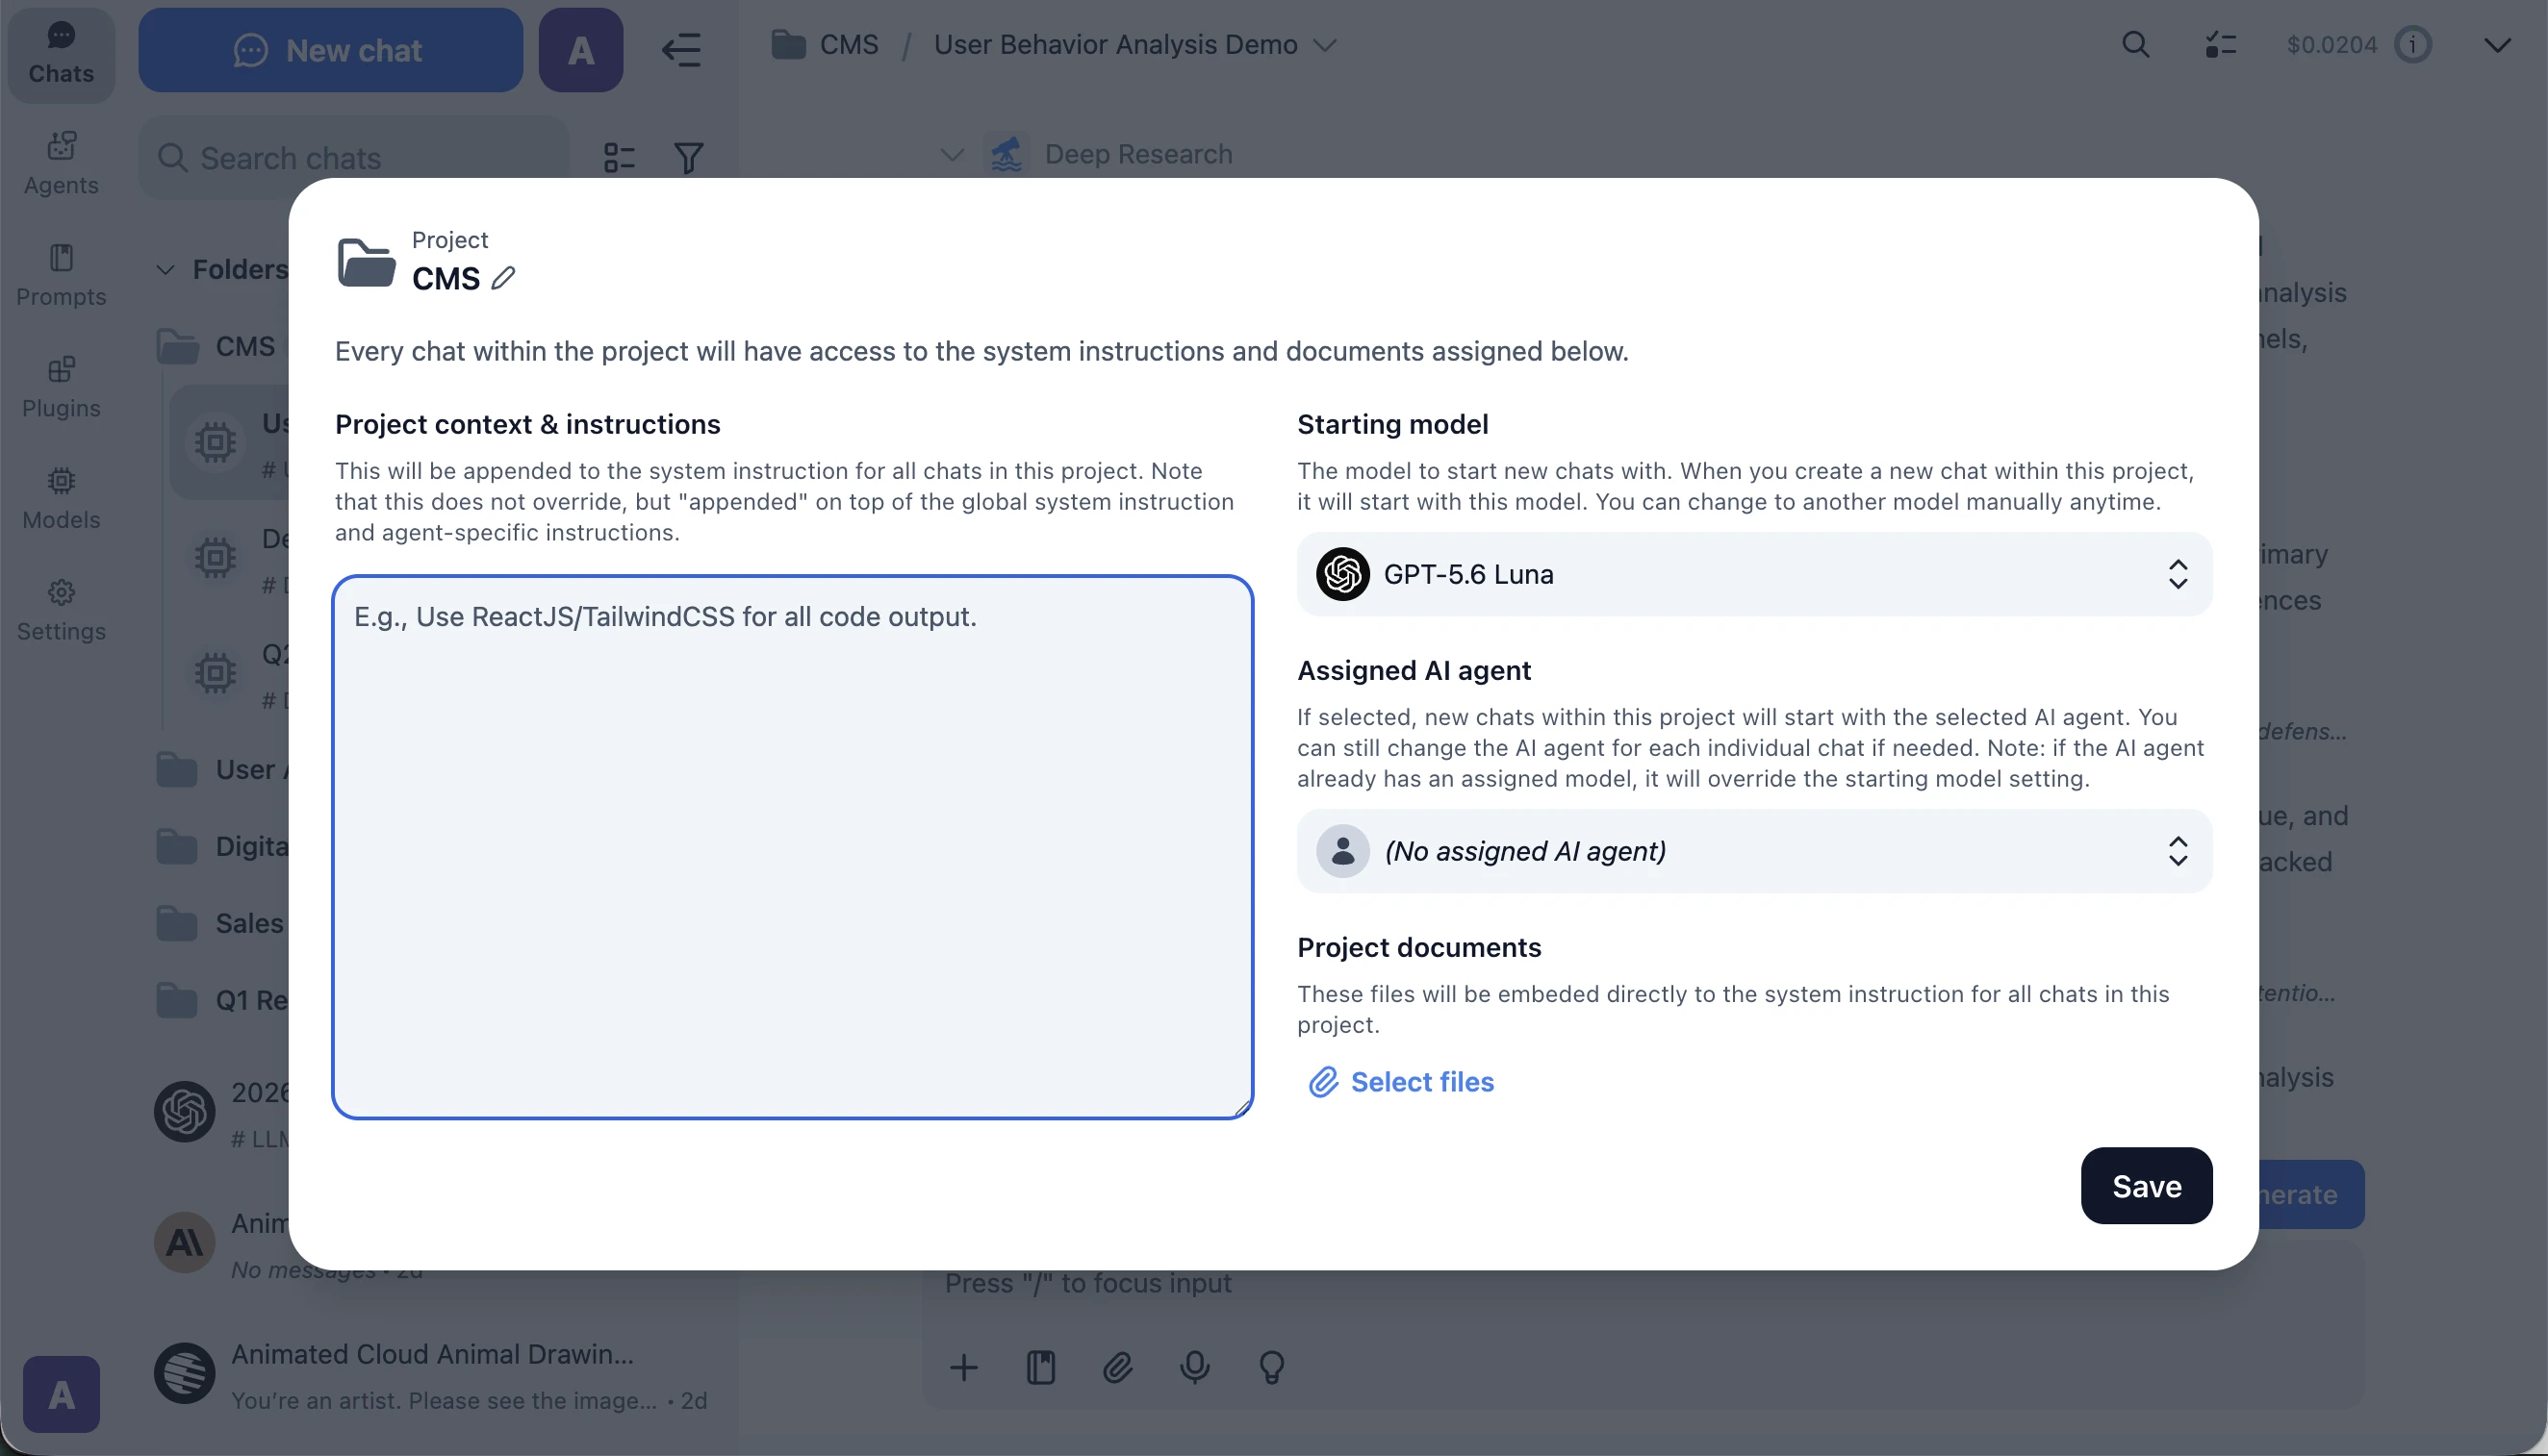Open the Plugins sidebar section
Viewport: 2548px width, 1456px height.
pos(61,387)
